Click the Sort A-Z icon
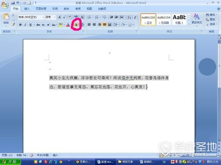 [129, 17]
